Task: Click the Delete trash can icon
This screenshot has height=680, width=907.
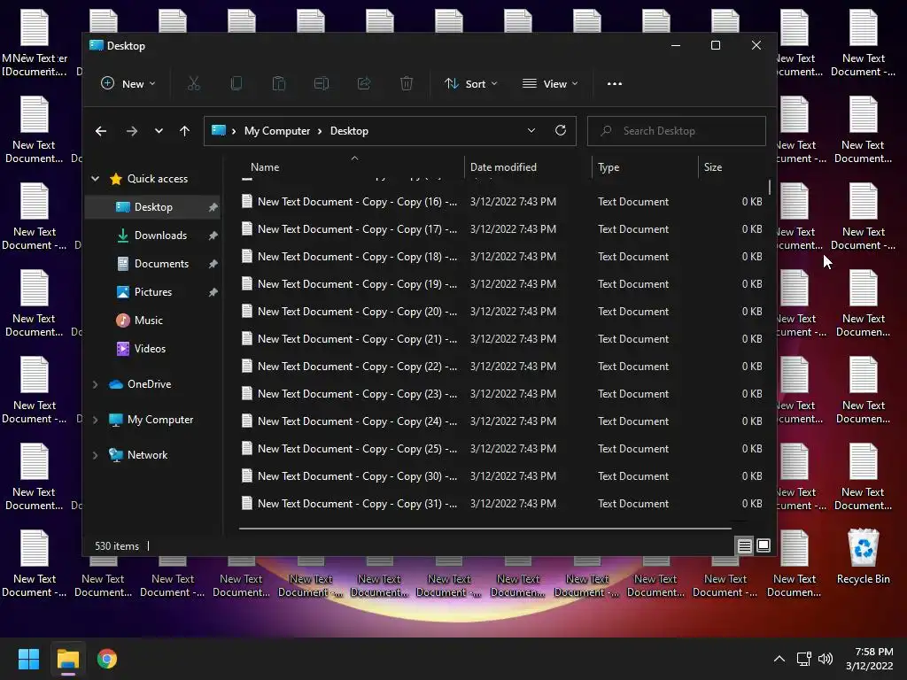Action: click(x=407, y=84)
